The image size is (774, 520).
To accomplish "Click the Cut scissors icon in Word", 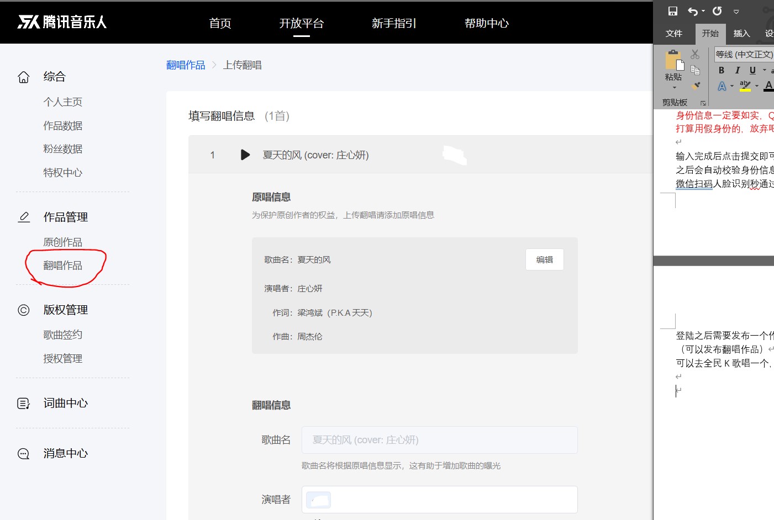I will (x=695, y=54).
